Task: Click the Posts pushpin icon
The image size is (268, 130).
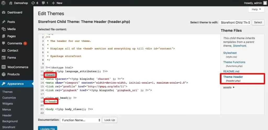Action: pyautogui.click(x=4, y=22)
